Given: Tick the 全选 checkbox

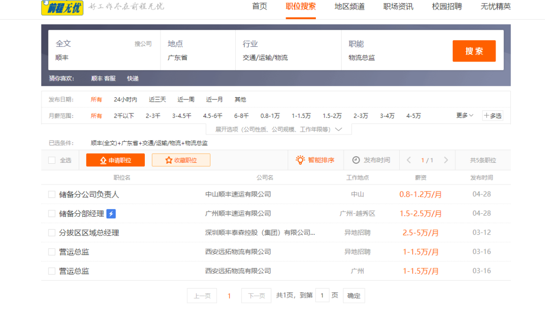Looking at the screenshot, I should [x=51, y=160].
